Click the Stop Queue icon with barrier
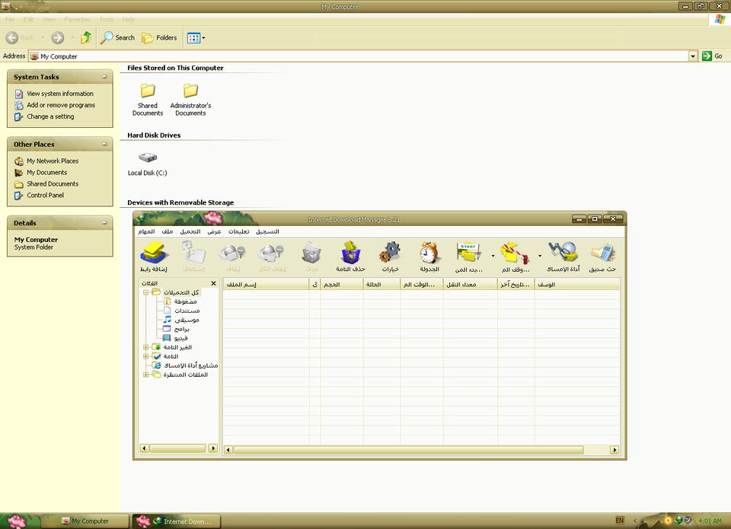Viewport: 731px width, 529px height. (515, 253)
